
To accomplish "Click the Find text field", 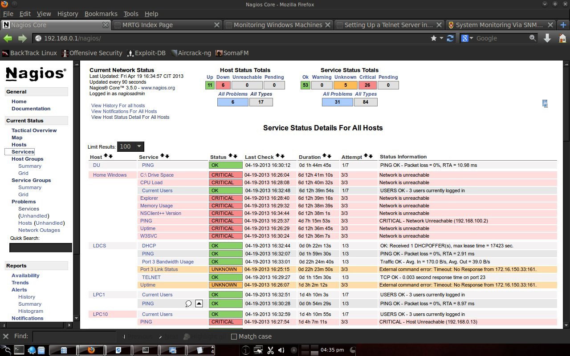I will point(75,336).
